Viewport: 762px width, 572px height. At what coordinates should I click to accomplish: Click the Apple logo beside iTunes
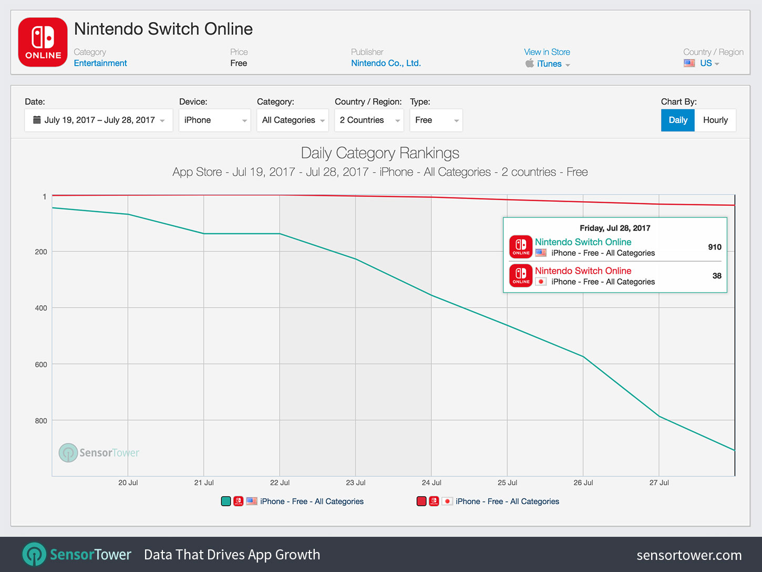pyautogui.click(x=529, y=64)
